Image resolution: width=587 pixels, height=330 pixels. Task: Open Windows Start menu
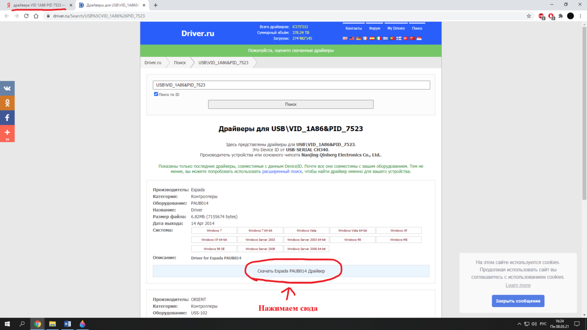point(7,324)
